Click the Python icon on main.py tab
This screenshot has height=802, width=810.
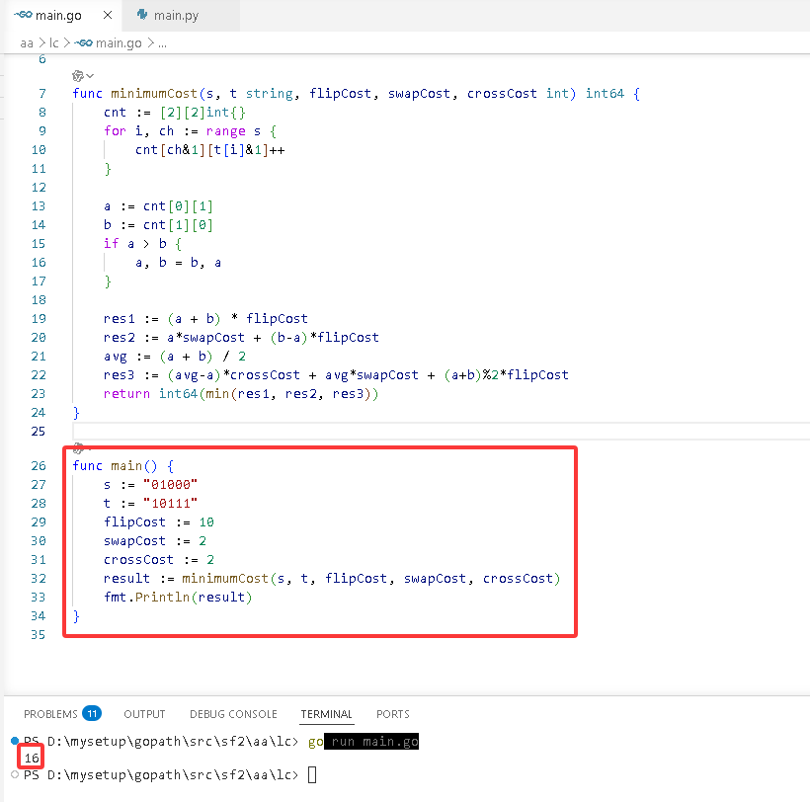[142, 15]
